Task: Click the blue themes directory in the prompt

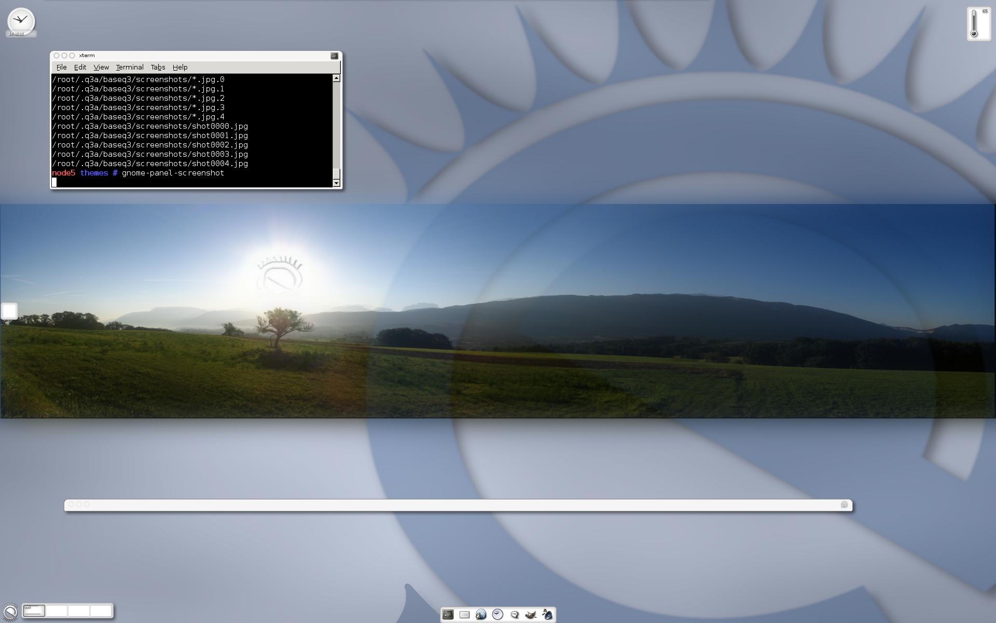Action: [94, 173]
